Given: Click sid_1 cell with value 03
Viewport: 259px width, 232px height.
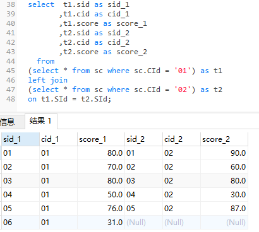Looking at the screenshot, I should coord(21,181).
